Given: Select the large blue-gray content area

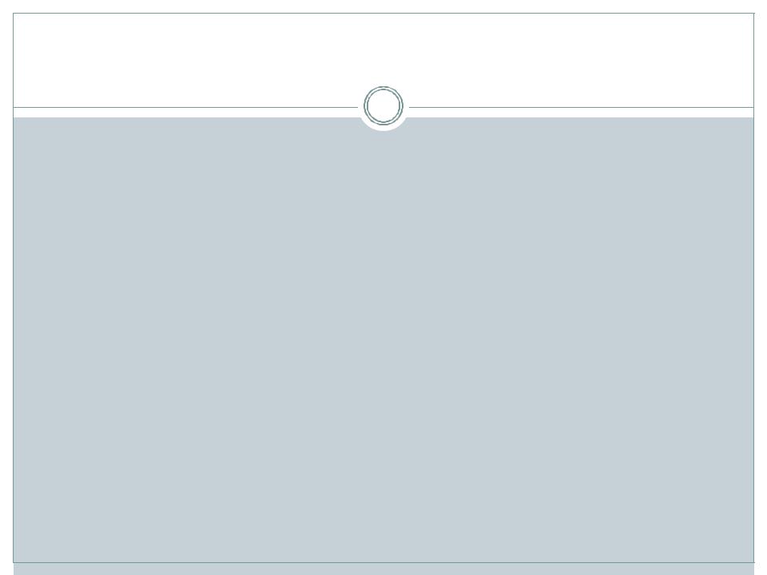Looking at the screenshot, I should [383, 340].
